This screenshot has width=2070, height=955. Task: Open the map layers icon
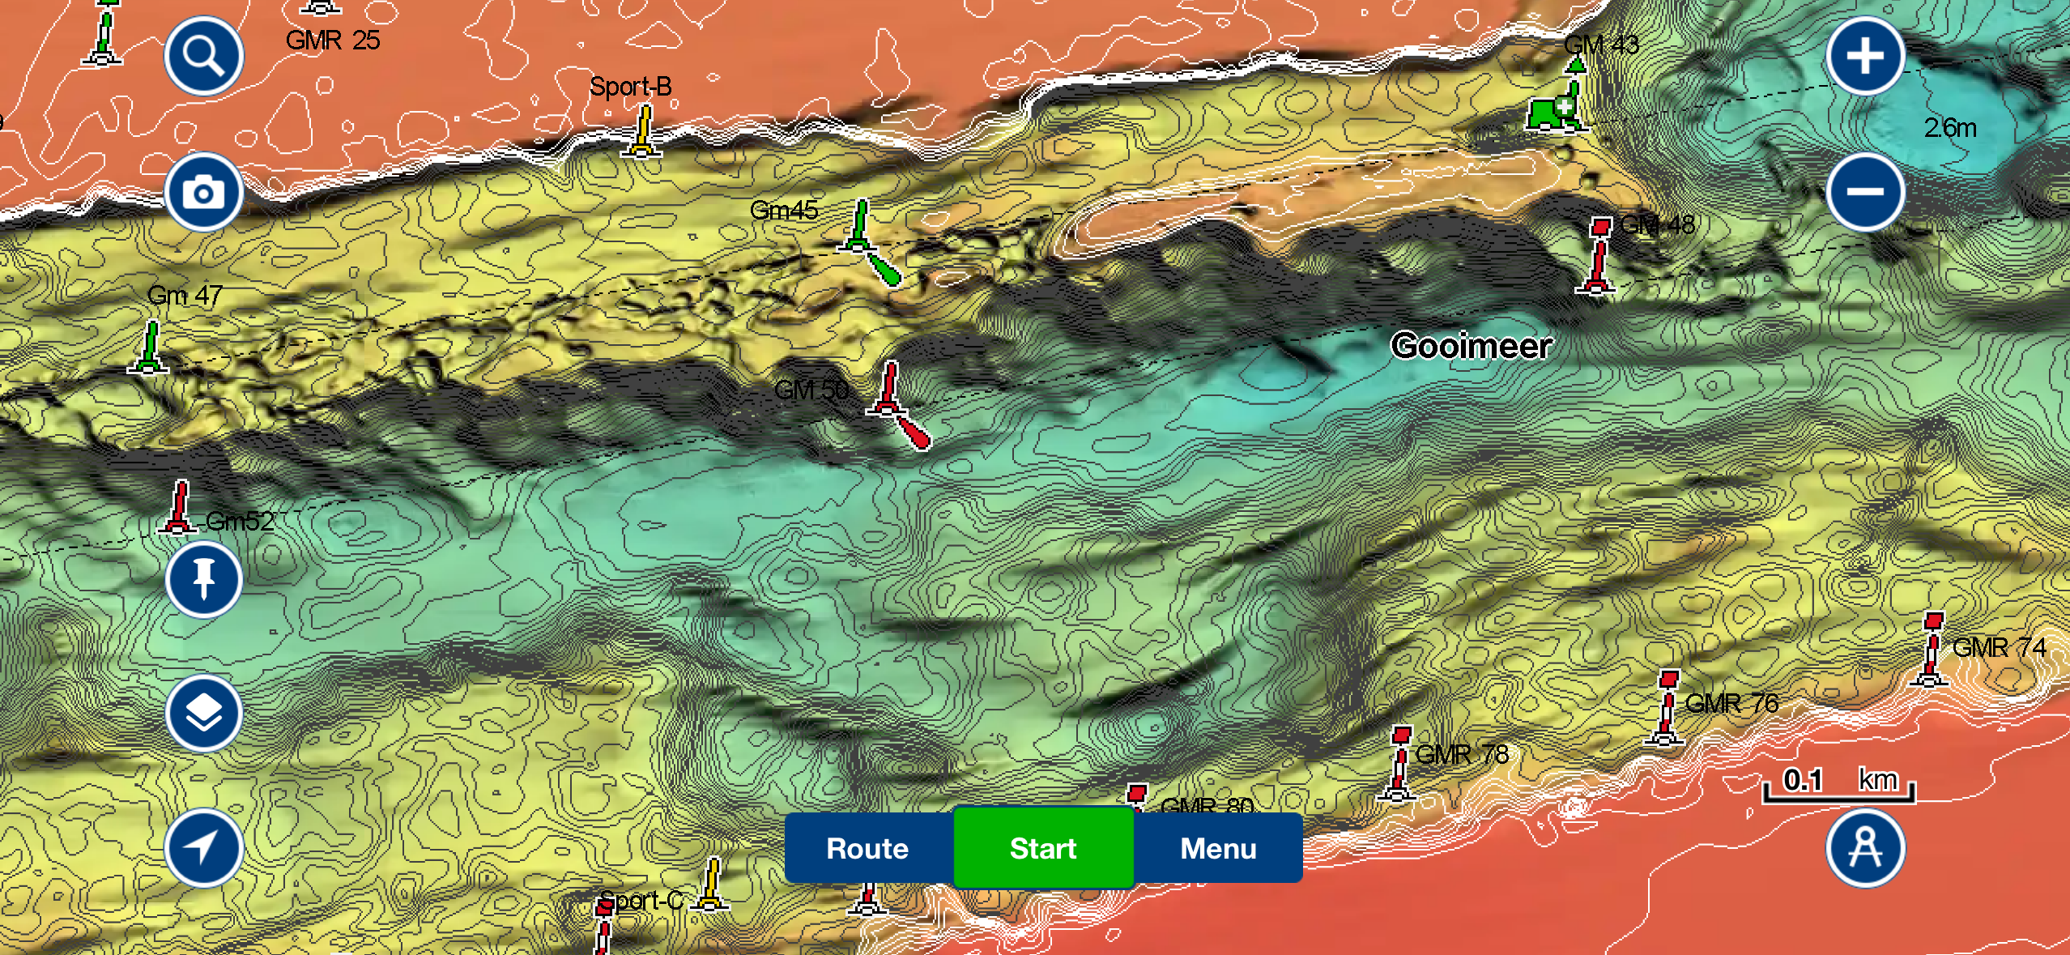pyautogui.click(x=203, y=714)
